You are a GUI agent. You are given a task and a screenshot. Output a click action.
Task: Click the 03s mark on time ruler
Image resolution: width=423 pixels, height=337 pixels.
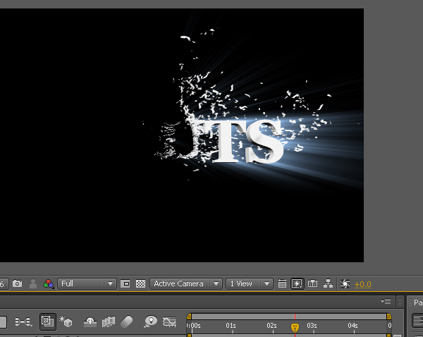(312, 326)
